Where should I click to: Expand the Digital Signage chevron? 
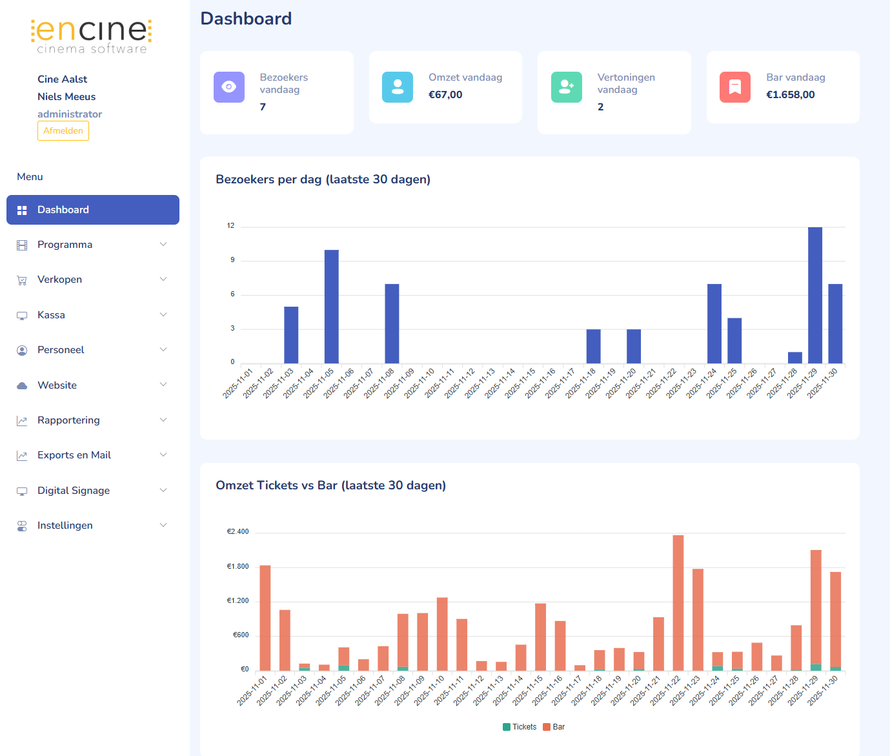click(163, 491)
